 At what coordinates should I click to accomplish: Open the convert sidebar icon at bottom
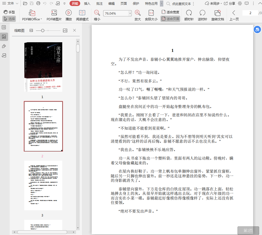4,55
